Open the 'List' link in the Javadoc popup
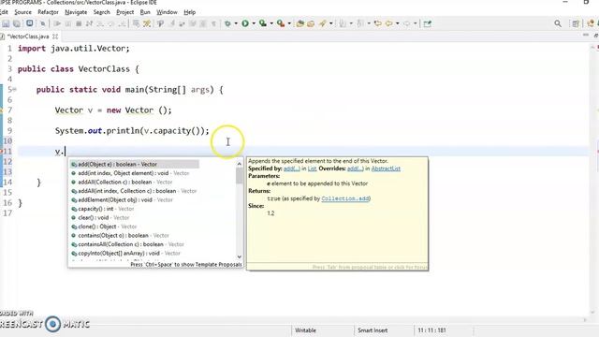The width and height of the screenshot is (599, 337). pyautogui.click(x=312, y=168)
